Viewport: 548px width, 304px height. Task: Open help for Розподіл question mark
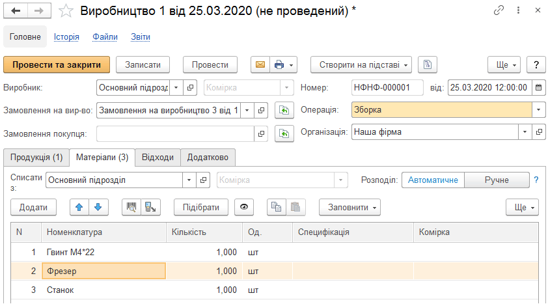pyautogui.click(x=536, y=180)
